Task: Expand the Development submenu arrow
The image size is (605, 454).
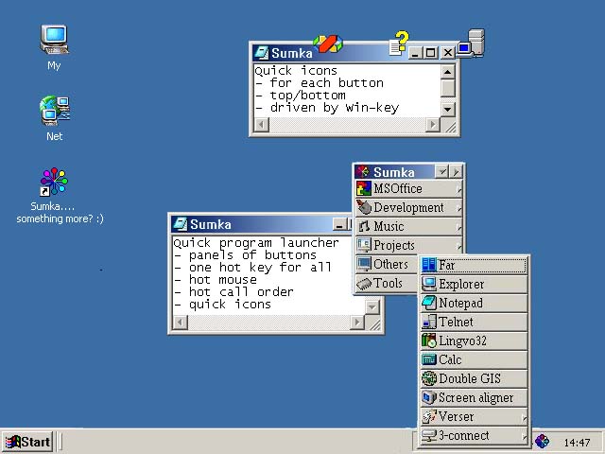Action: [458, 208]
